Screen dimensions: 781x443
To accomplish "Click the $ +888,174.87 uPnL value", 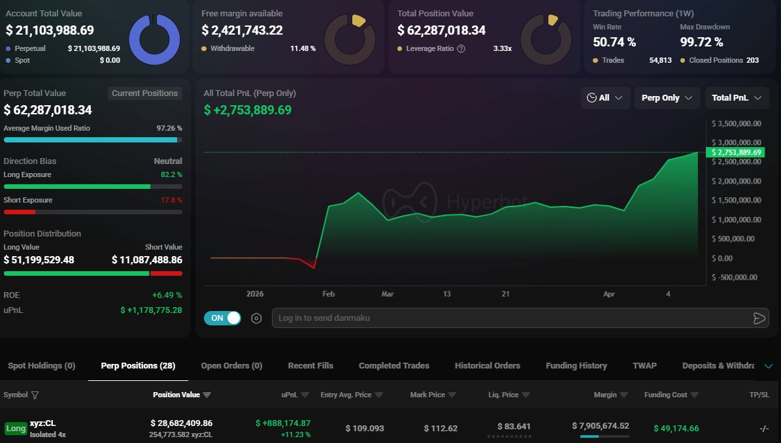I will click(283, 423).
